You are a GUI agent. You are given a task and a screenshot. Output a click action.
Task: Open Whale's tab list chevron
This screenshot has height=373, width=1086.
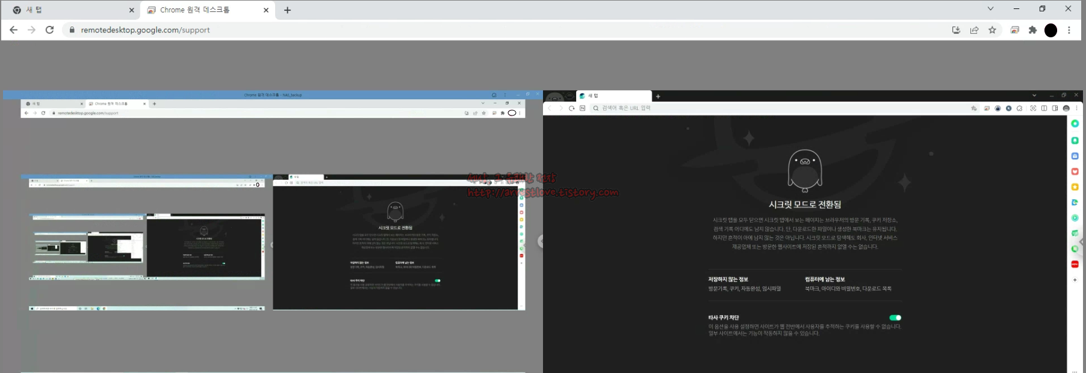(x=1034, y=95)
